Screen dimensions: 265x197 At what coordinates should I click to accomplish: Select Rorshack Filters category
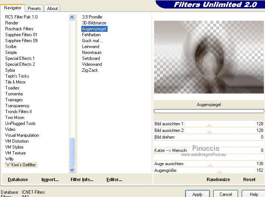click(19, 29)
